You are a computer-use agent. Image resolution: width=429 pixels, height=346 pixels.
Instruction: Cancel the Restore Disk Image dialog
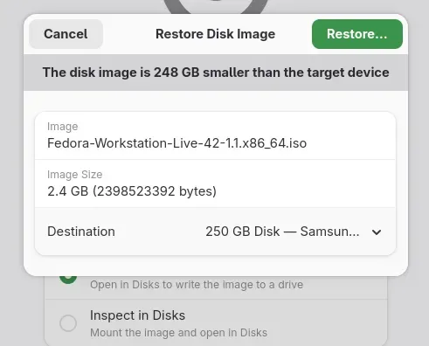point(66,34)
